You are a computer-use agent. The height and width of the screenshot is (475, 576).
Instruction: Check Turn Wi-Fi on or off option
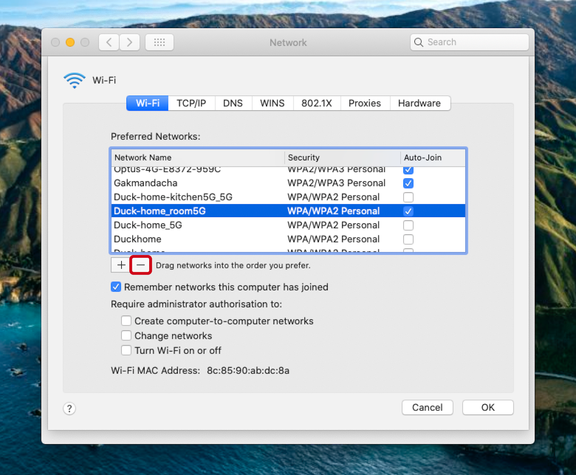(x=126, y=350)
